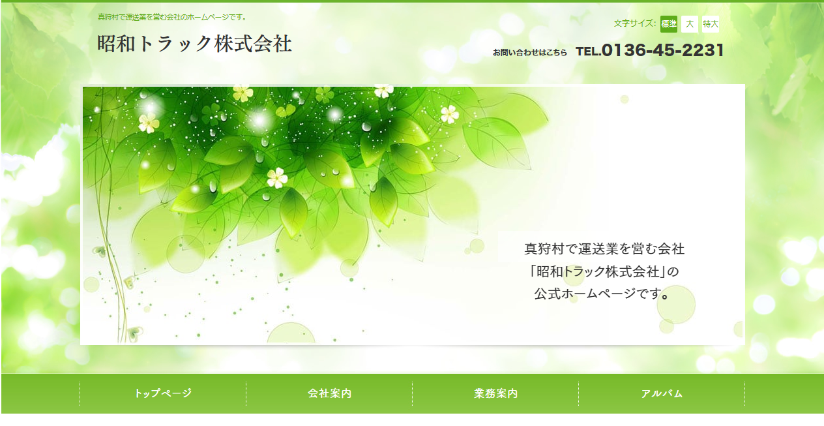Click the 昭和トラック株式会社 site title

pyautogui.click(x=196, y=44)
